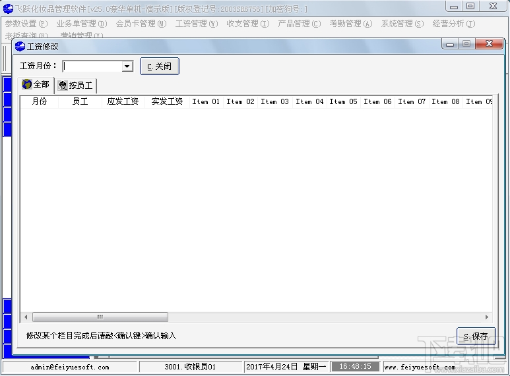This screenshot has height=376, width=510.
Task: Open the 系统管理(S) menu
Action: click(x=402, y=24)
